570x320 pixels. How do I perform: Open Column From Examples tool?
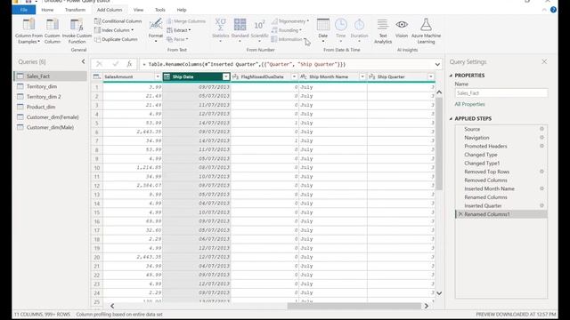(x=28, y=31)
